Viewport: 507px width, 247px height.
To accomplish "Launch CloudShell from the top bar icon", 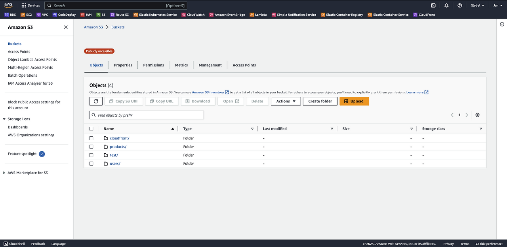I will (433, 6).
